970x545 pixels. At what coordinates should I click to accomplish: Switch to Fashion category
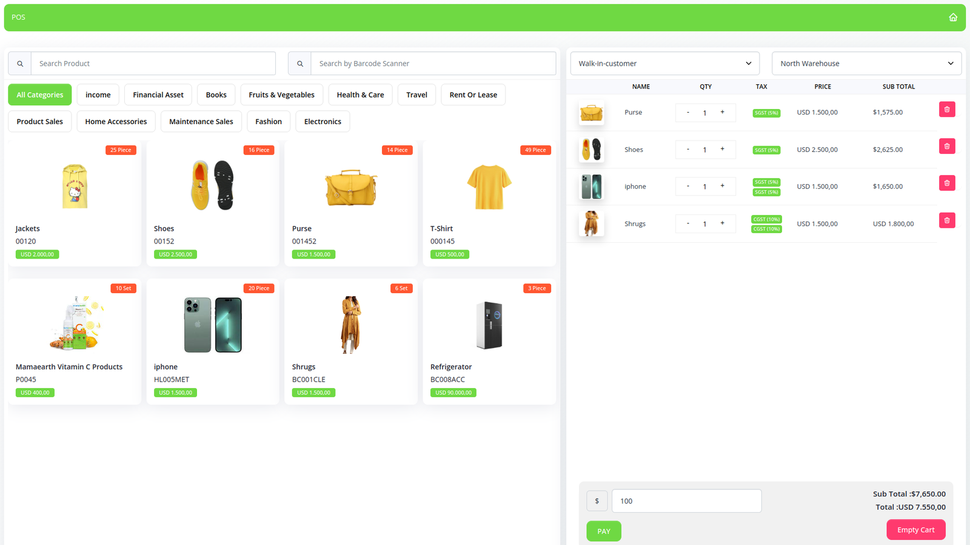click(268, 122)
